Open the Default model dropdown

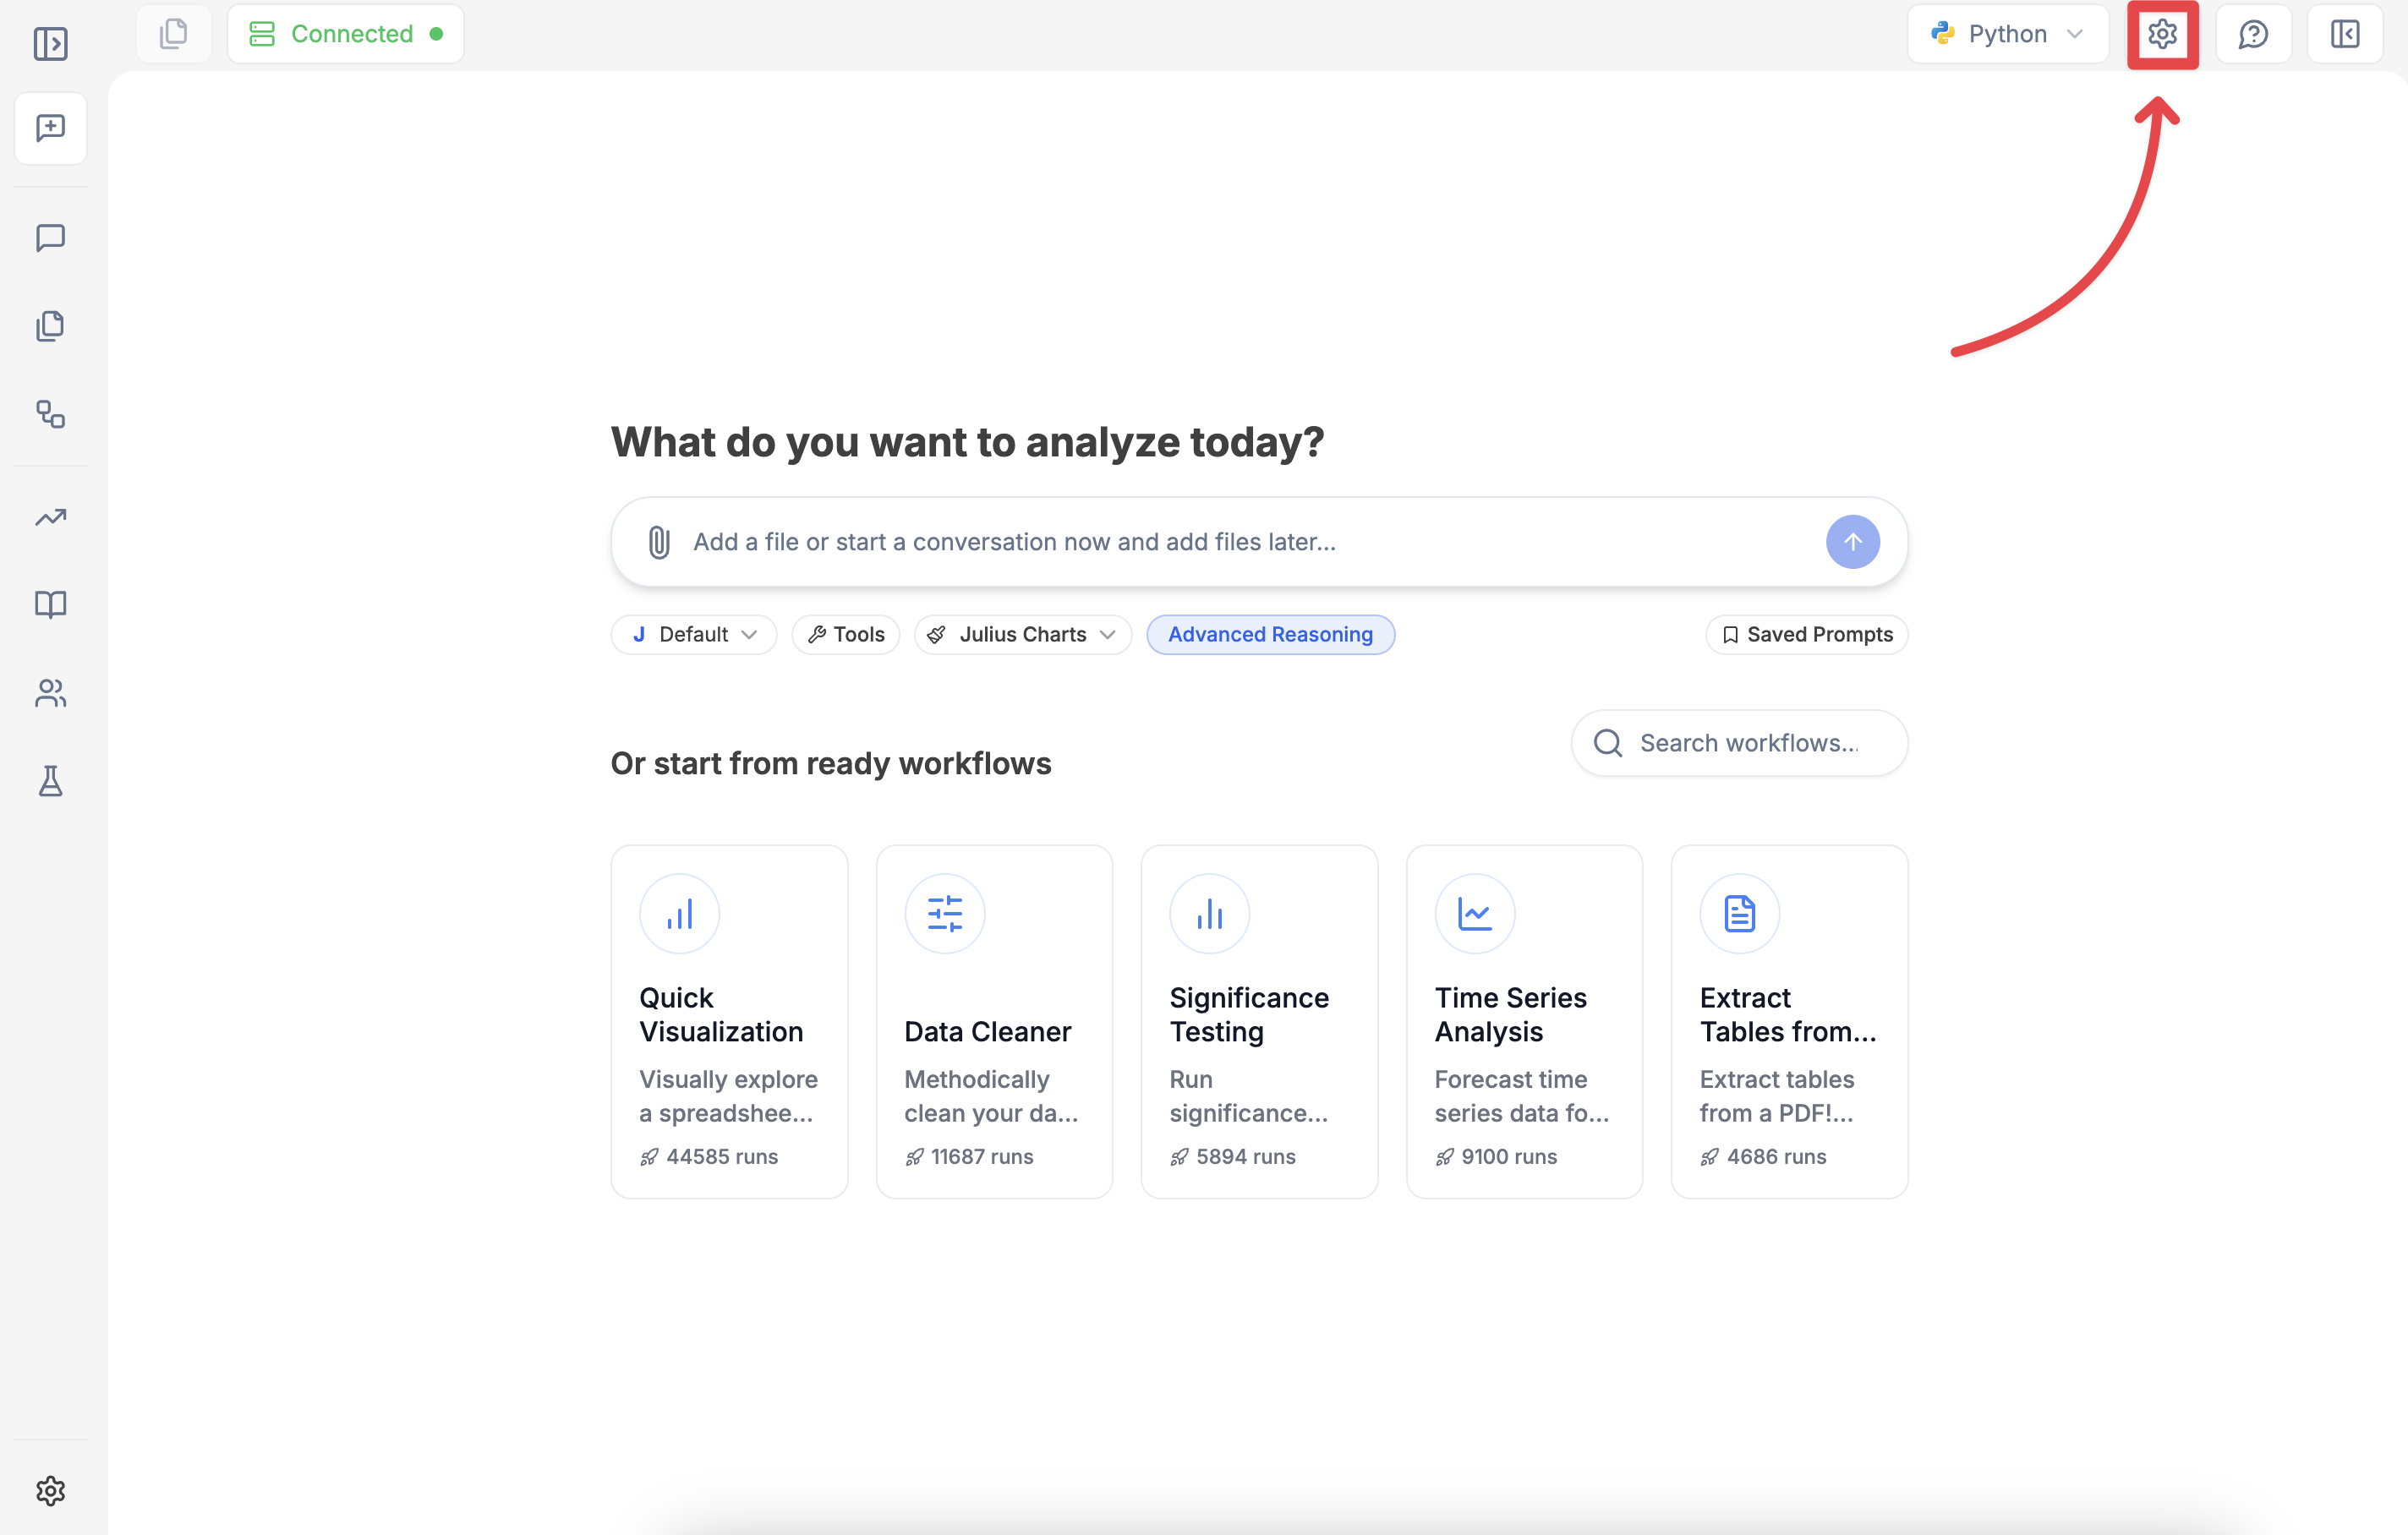click(694, 634)
